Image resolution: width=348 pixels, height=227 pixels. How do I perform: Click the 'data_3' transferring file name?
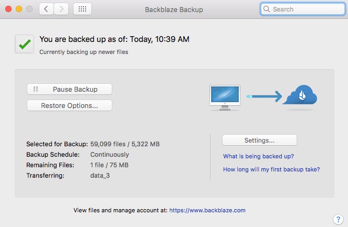click(100, 176)
